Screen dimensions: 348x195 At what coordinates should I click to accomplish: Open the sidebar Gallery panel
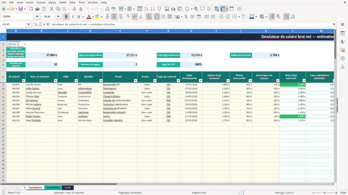coord(342,50)
